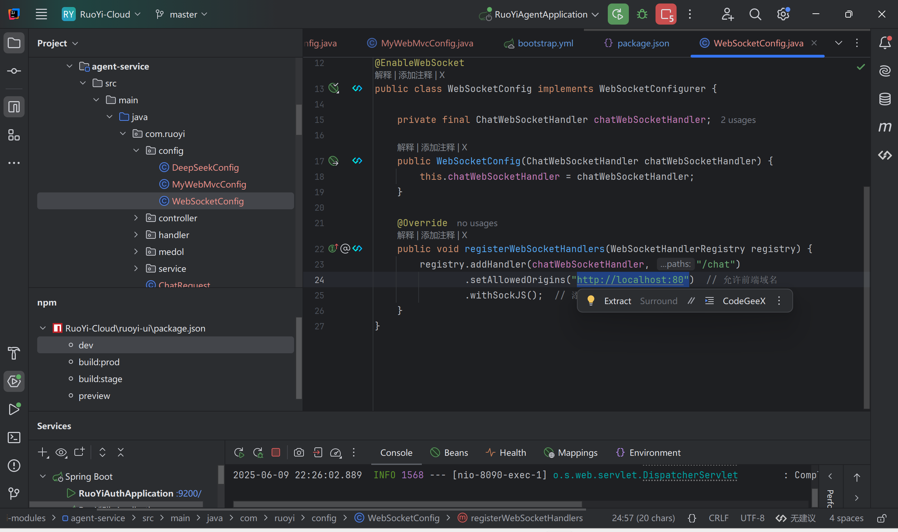Screen dimensions: 898x532
Task: Click the CodeGeeX button in popup
Action: (x=744, y=301)
